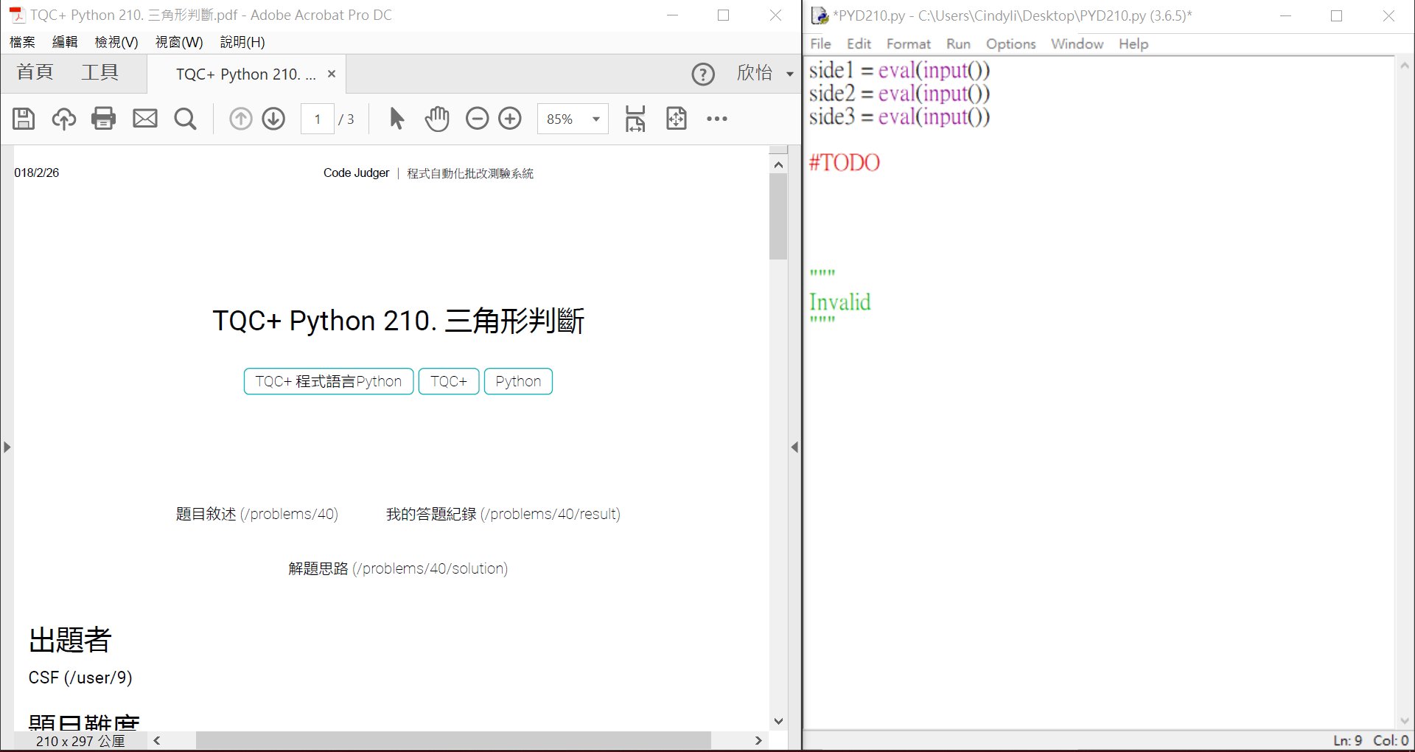Select the TQC+ Python 210 document tab

tap(245, 74)
